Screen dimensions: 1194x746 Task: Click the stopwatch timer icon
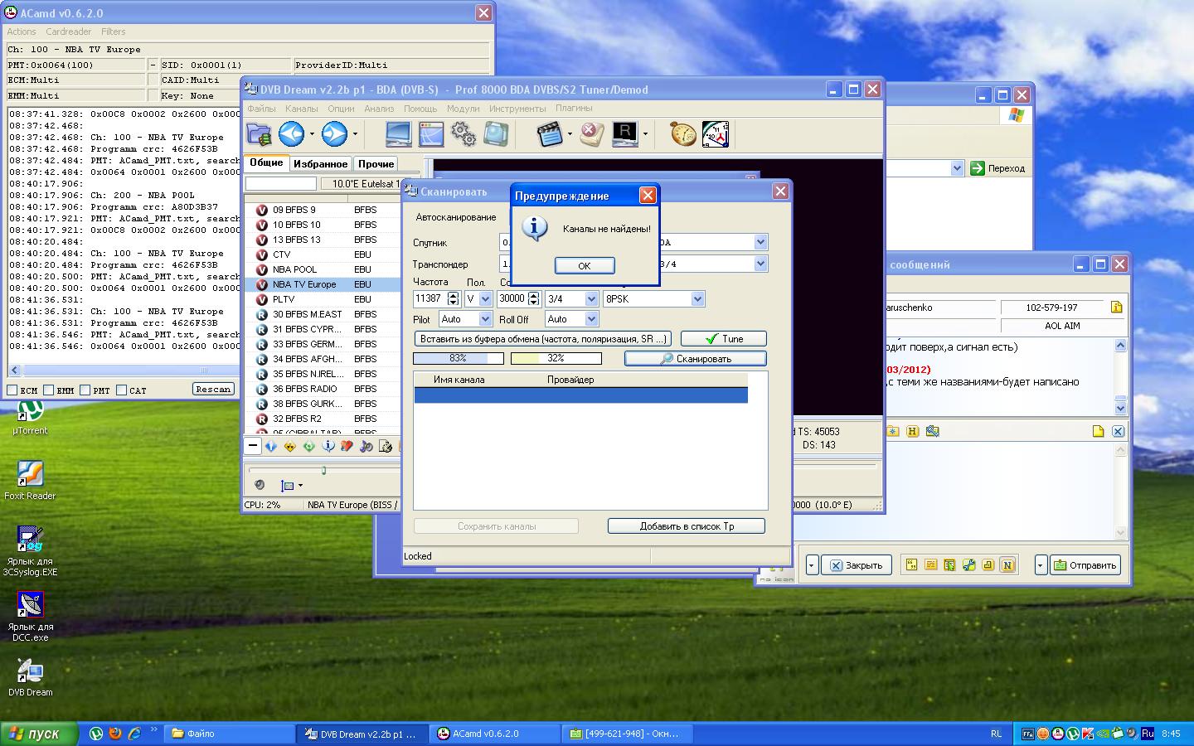[682, 133]
